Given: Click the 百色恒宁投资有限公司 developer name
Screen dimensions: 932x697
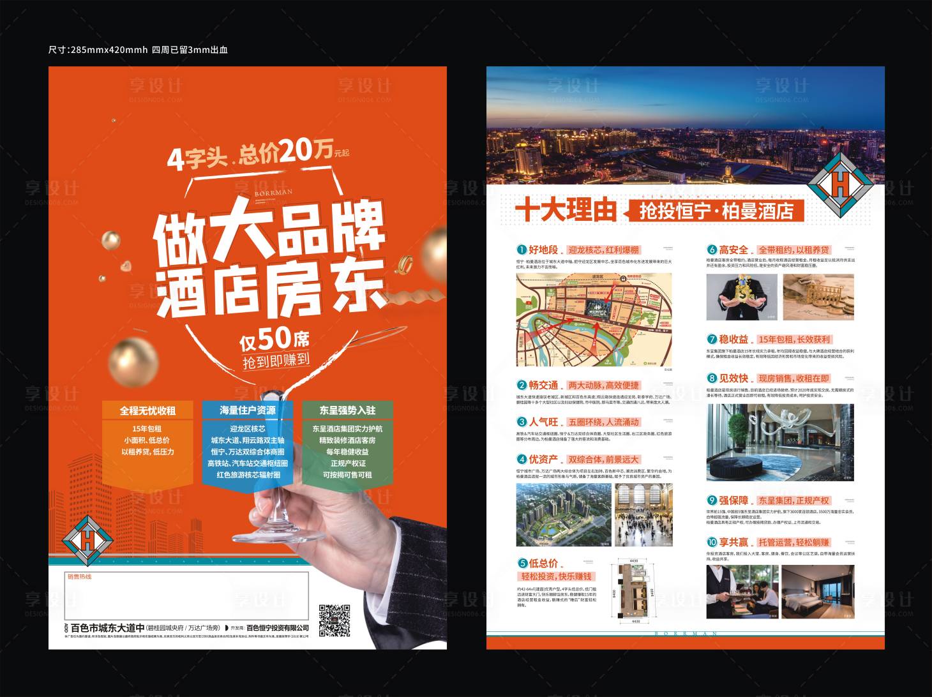Looking at the screenshot, I should (x=278, y=628).
